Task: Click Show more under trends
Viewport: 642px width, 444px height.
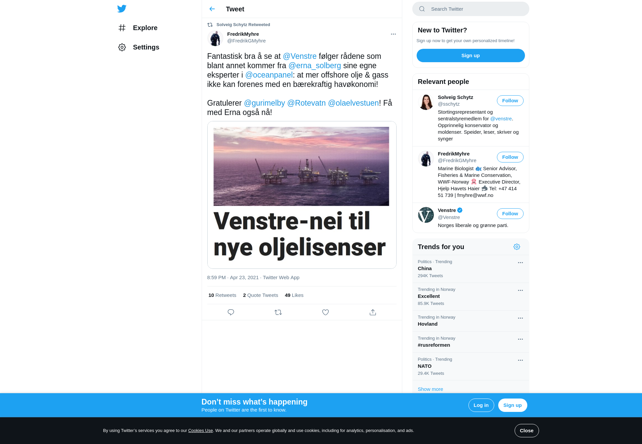Action: pos(430,389)
